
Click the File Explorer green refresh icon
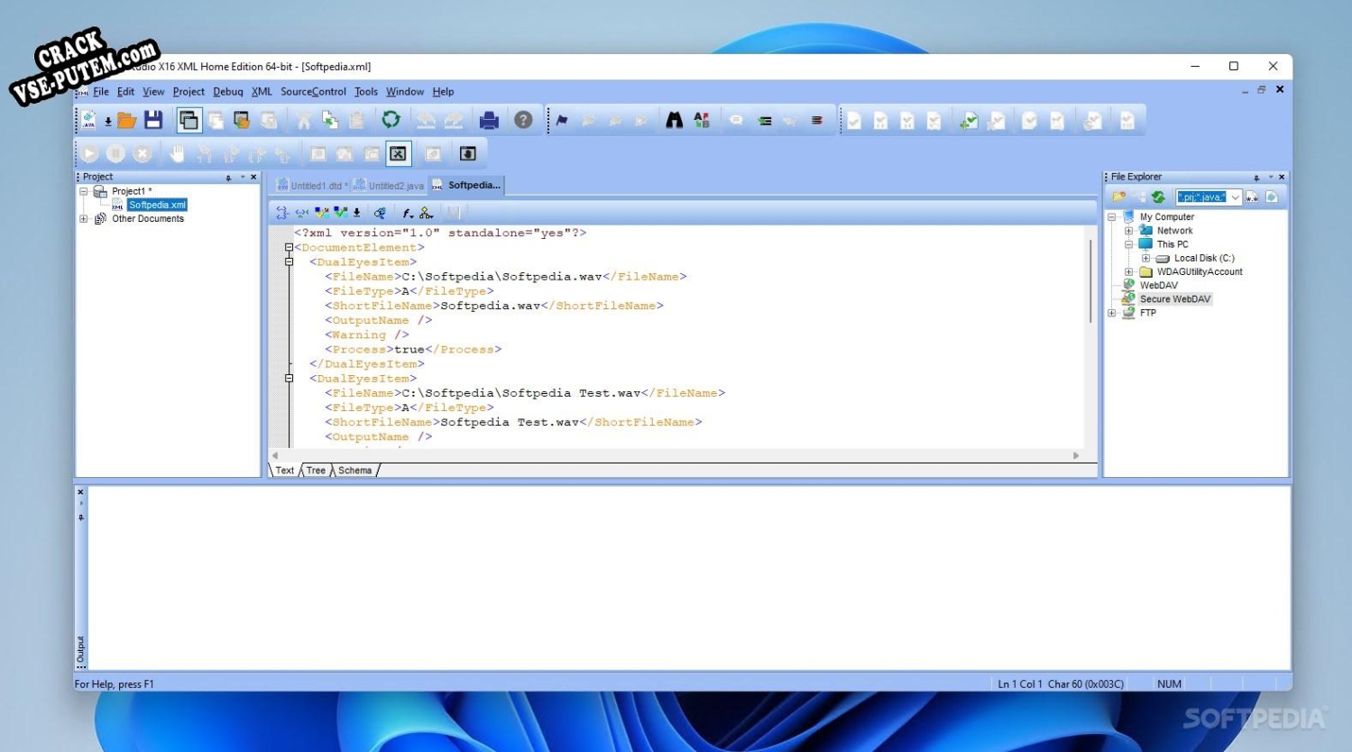pos(1159,197)
